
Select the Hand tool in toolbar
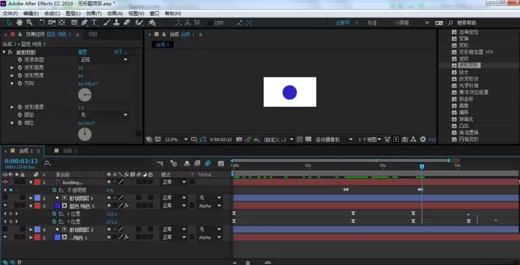[x=20, y=22]
